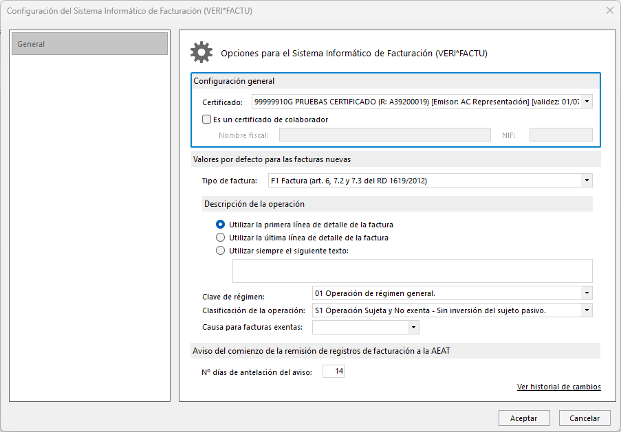The width and height of the screenshot is (621, 432).
Task: Open Causa para facturas exentas dropdown
Action: 413,327
